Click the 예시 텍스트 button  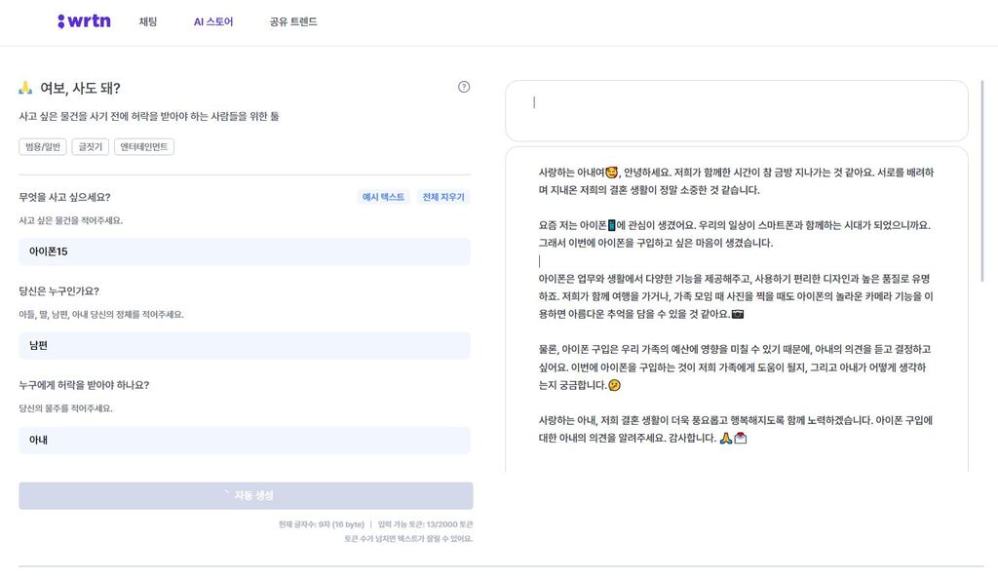coord(383,197)
